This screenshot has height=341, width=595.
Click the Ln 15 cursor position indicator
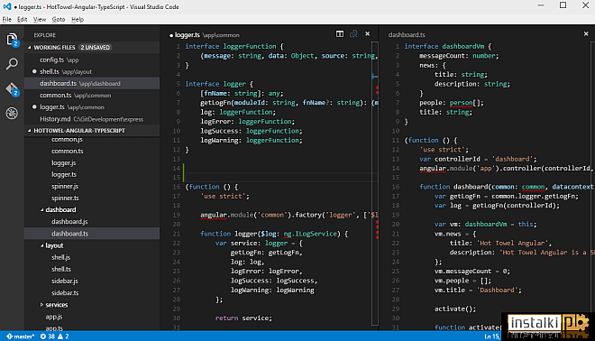(x=492, y=336)
